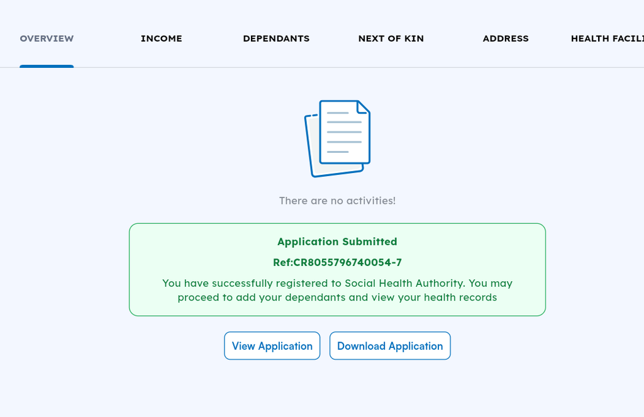Image resolution: width=644 pixels, height=417 pixels.
Task: Go to the Dependants tab
Action: click(x=277, y=38)
